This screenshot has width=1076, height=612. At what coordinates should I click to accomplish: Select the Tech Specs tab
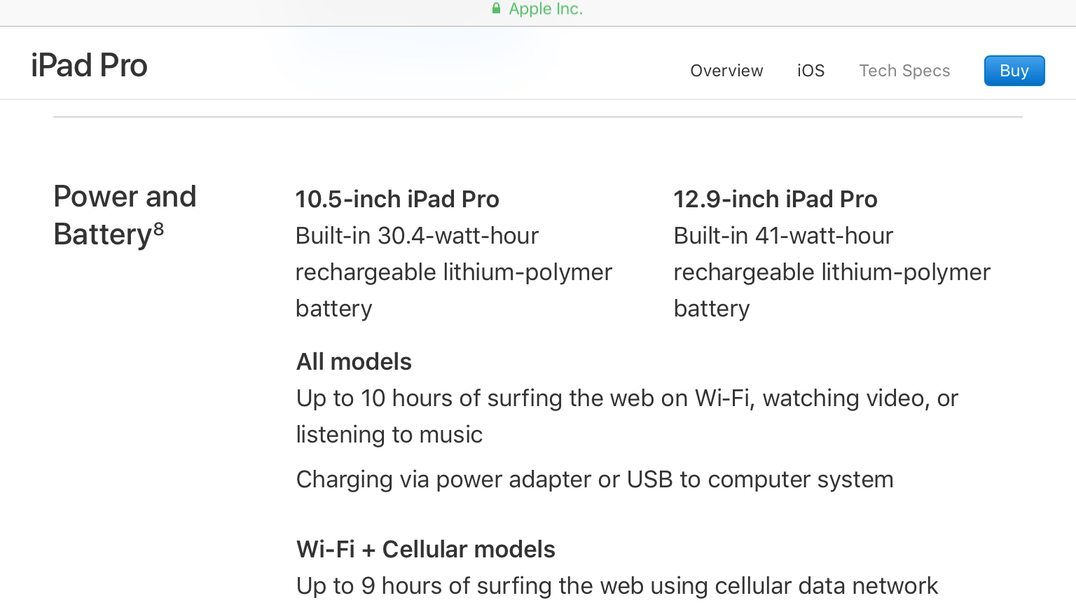(x=904, y=71)
